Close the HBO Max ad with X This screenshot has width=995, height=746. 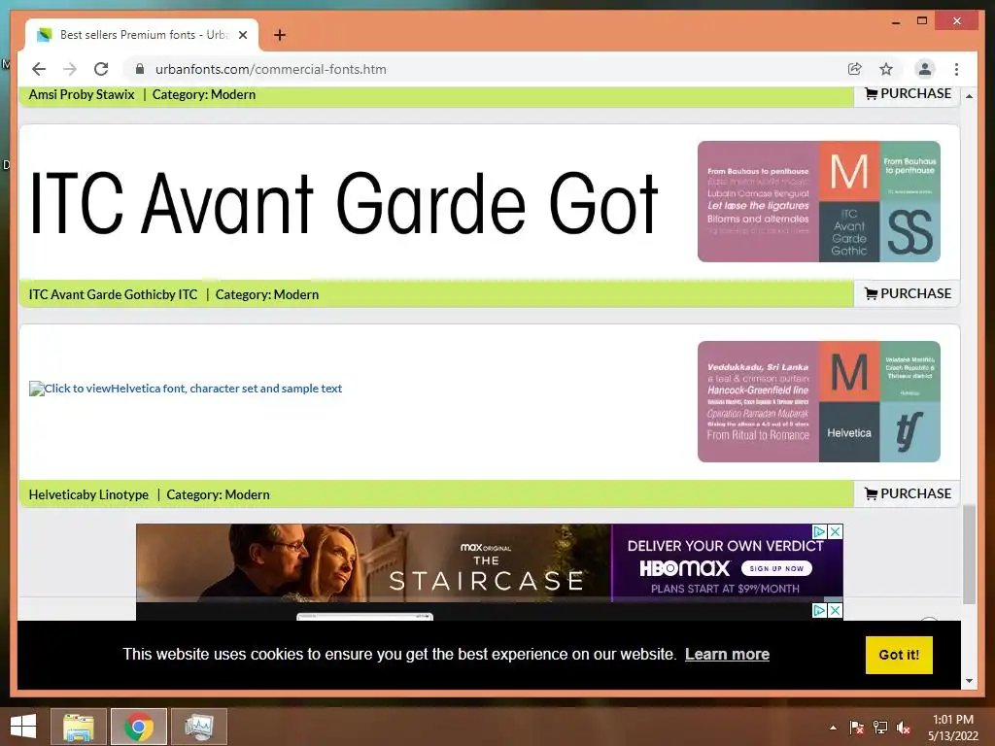836,531
